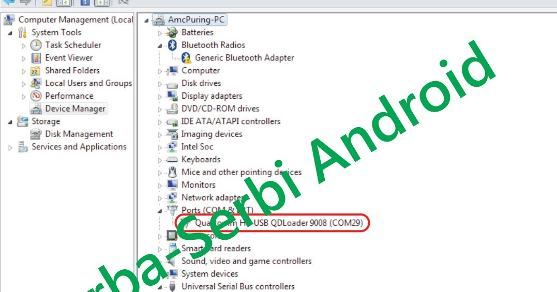Click the Services and Applications icon
Screen dimensions: 557x292
point(23,147)
